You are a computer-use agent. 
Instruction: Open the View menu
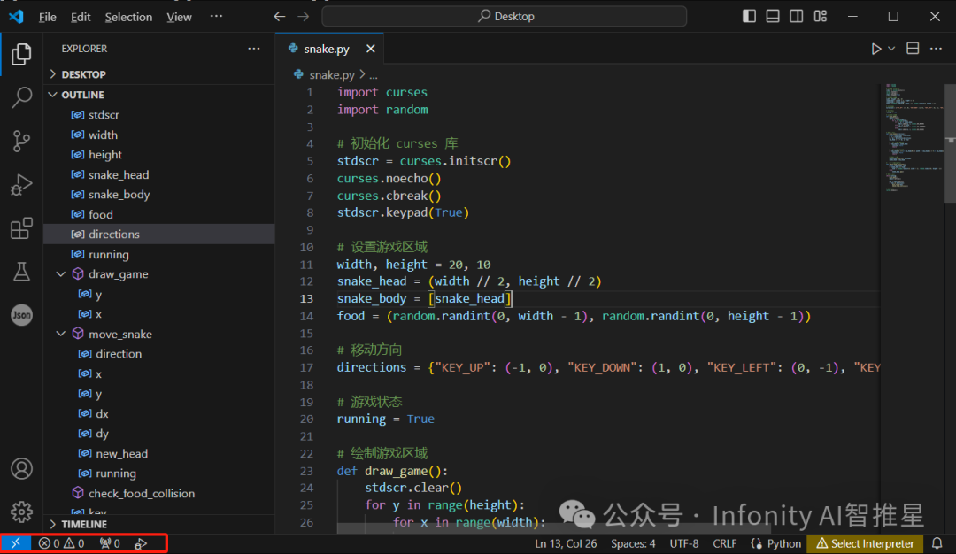(179, 17)
